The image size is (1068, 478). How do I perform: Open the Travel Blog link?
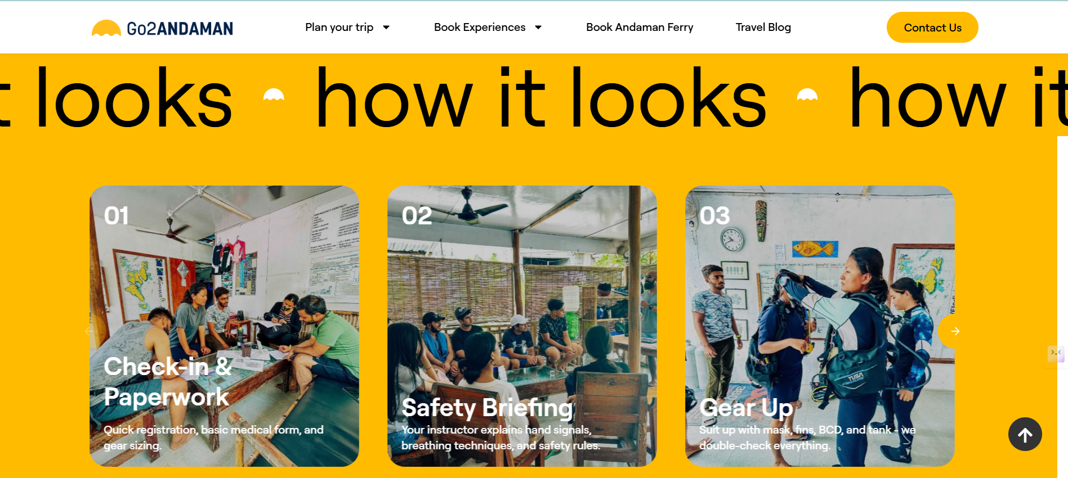(763, 28)
